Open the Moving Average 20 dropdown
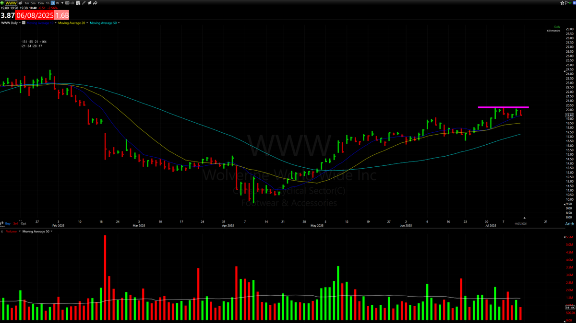This screenshot has width=576, height=323. pyautogui.click(x=87, y=23)
